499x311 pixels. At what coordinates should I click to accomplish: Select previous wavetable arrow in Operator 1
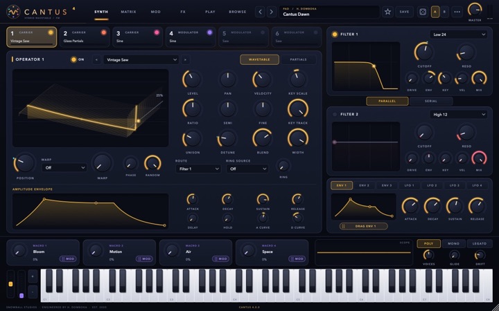click(x=97, y=59)
